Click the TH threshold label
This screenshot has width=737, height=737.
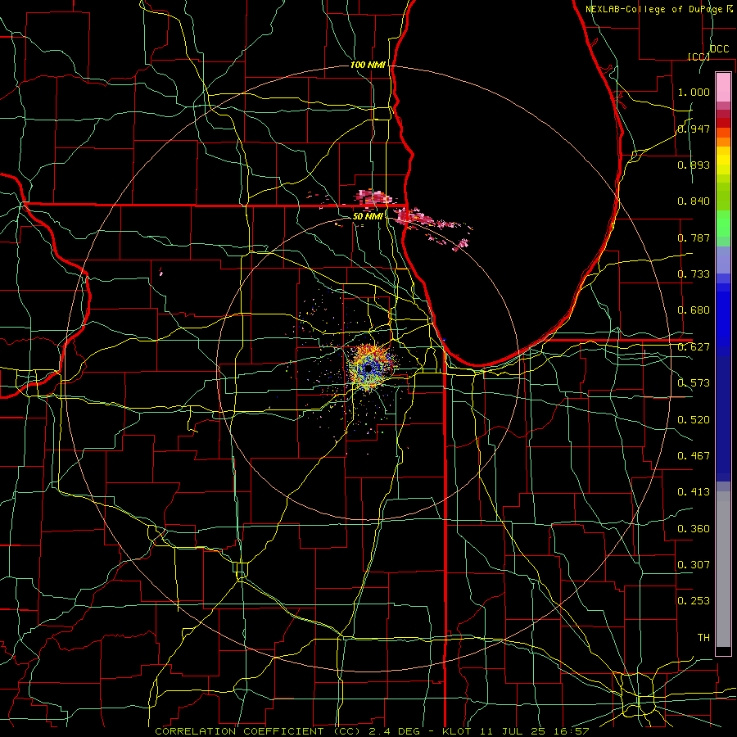pyautogui.click(x=703, y=638)
